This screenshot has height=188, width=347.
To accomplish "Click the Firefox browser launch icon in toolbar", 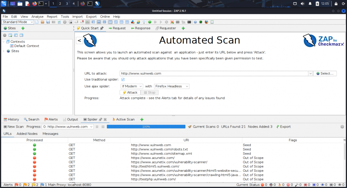I will [x=206, y=22].
